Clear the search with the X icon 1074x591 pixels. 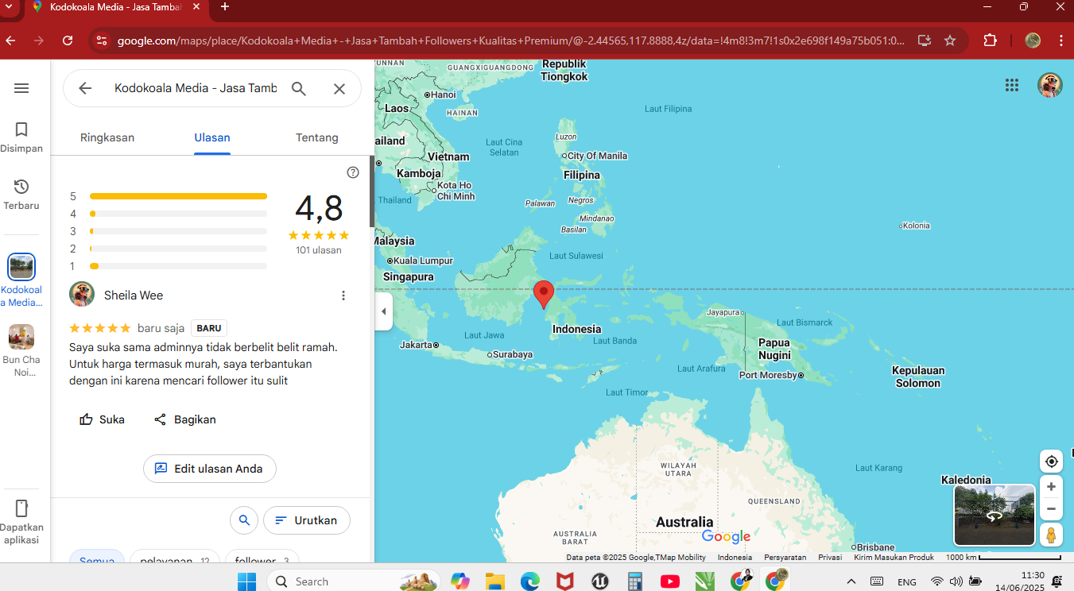click(x=339, y=88)
